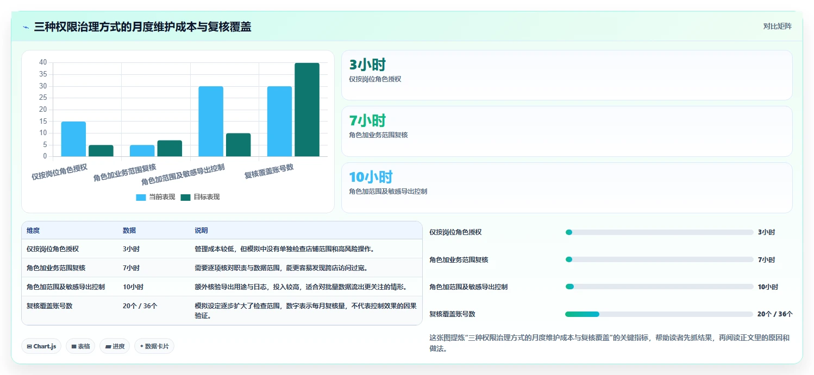Viewport: 814px width, 375px height.
Task: Toggle the 目标表现 legend item
Action: [x=200, y=197]
